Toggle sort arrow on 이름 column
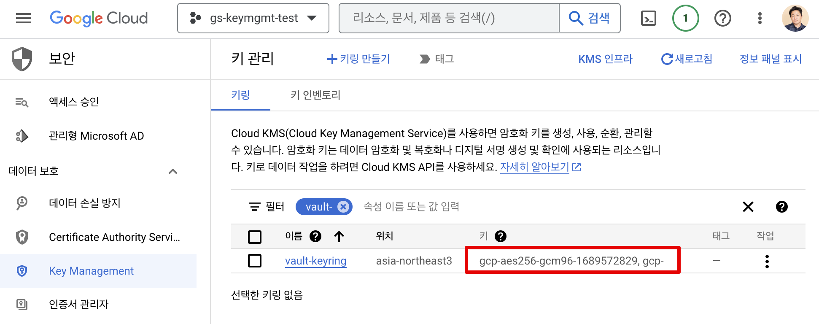 point(339,236)
